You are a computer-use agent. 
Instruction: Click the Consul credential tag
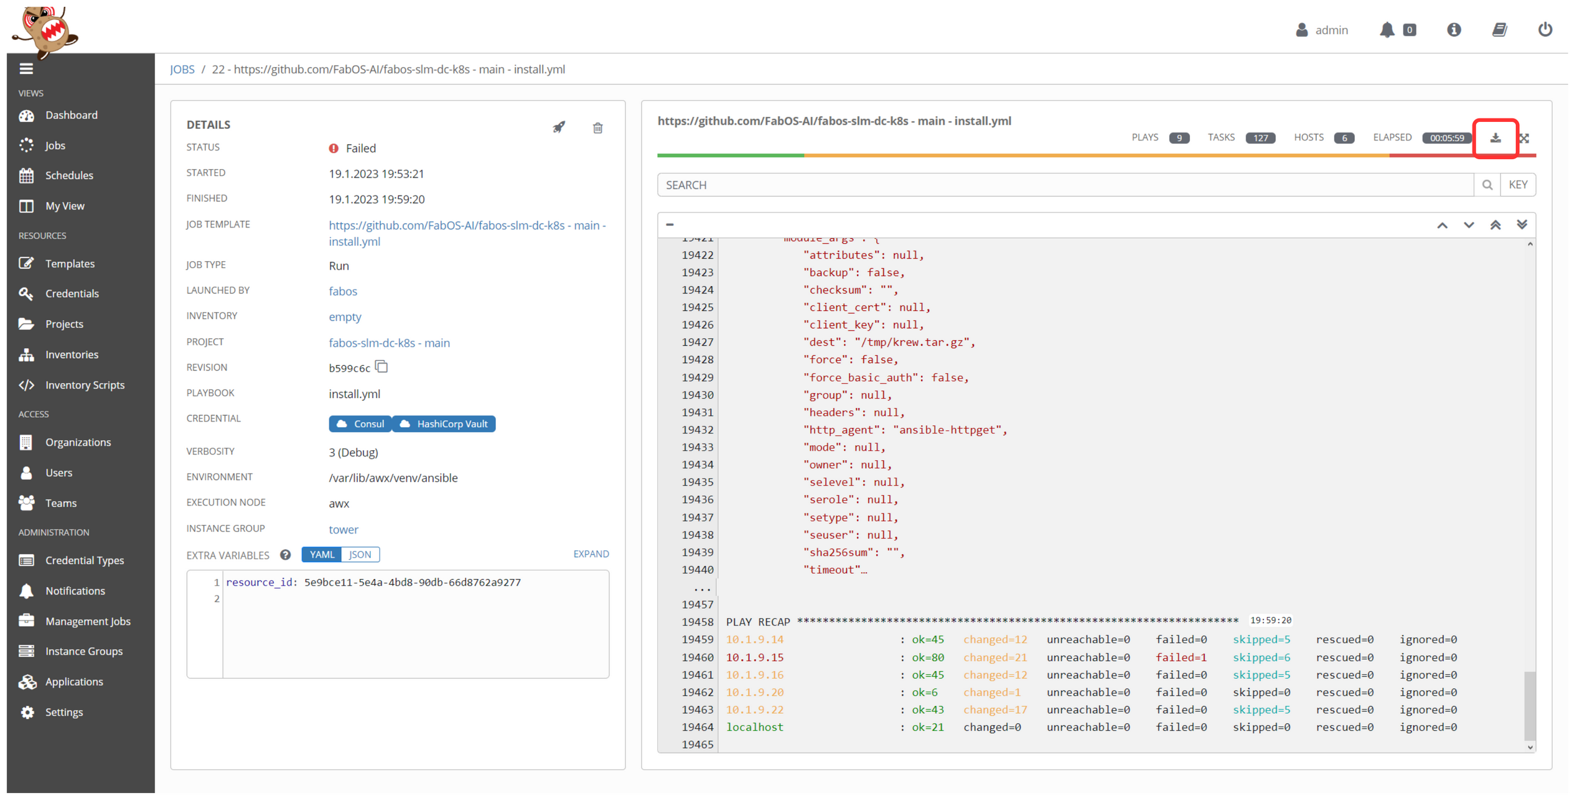click(360, 424)
